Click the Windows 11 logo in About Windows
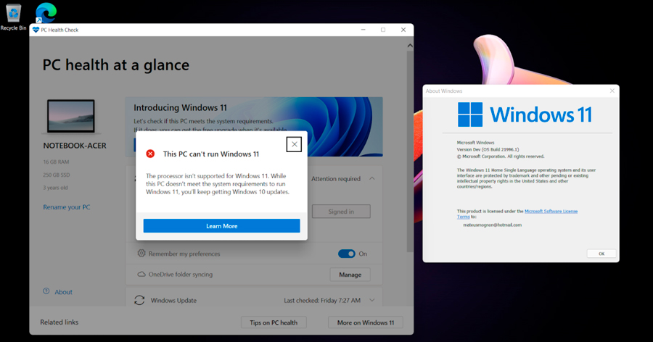Image resolution: width=653 pixels, height=342 pixels. (525, 114)
